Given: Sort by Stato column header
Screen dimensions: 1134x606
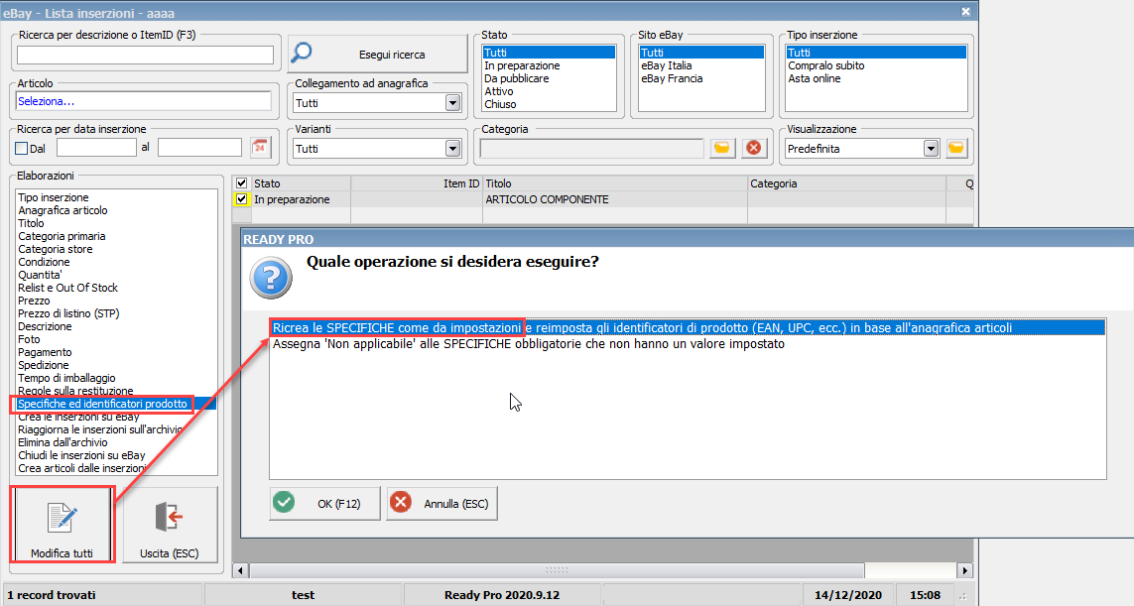Looking at the screenshot, I should click(x=301, y=182).
